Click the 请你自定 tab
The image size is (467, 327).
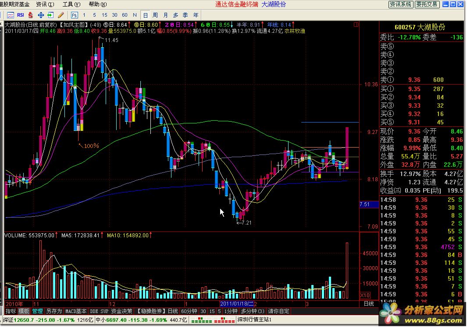tap(279, 311)
